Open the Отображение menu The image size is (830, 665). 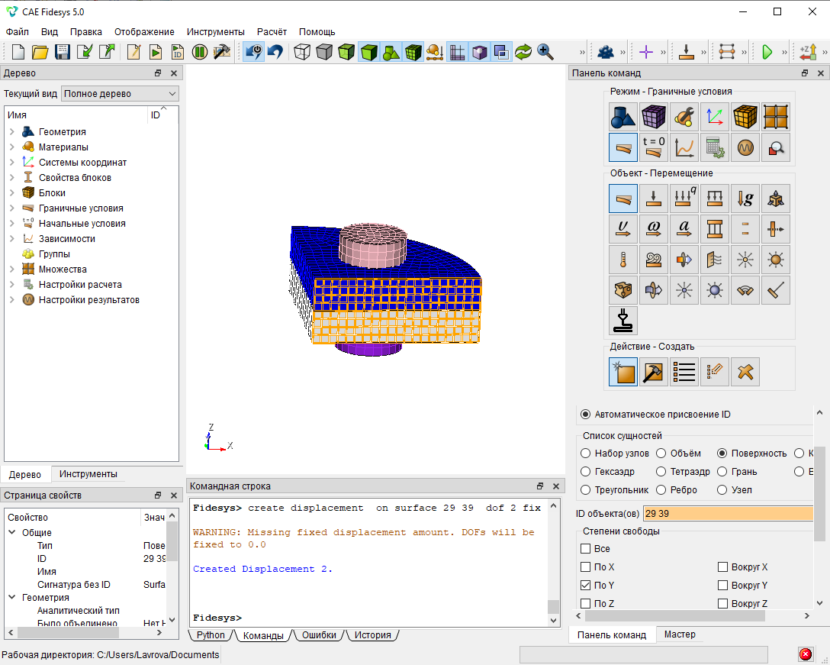[x=144, y=32]
